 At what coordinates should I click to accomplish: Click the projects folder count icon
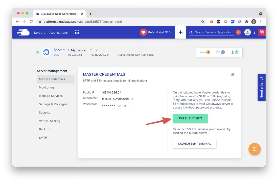tap(221, 52)
